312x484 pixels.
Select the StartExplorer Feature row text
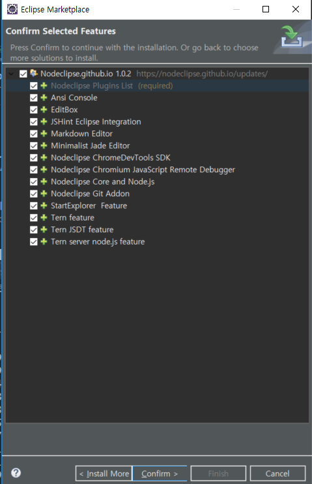[x=89, y=206]
